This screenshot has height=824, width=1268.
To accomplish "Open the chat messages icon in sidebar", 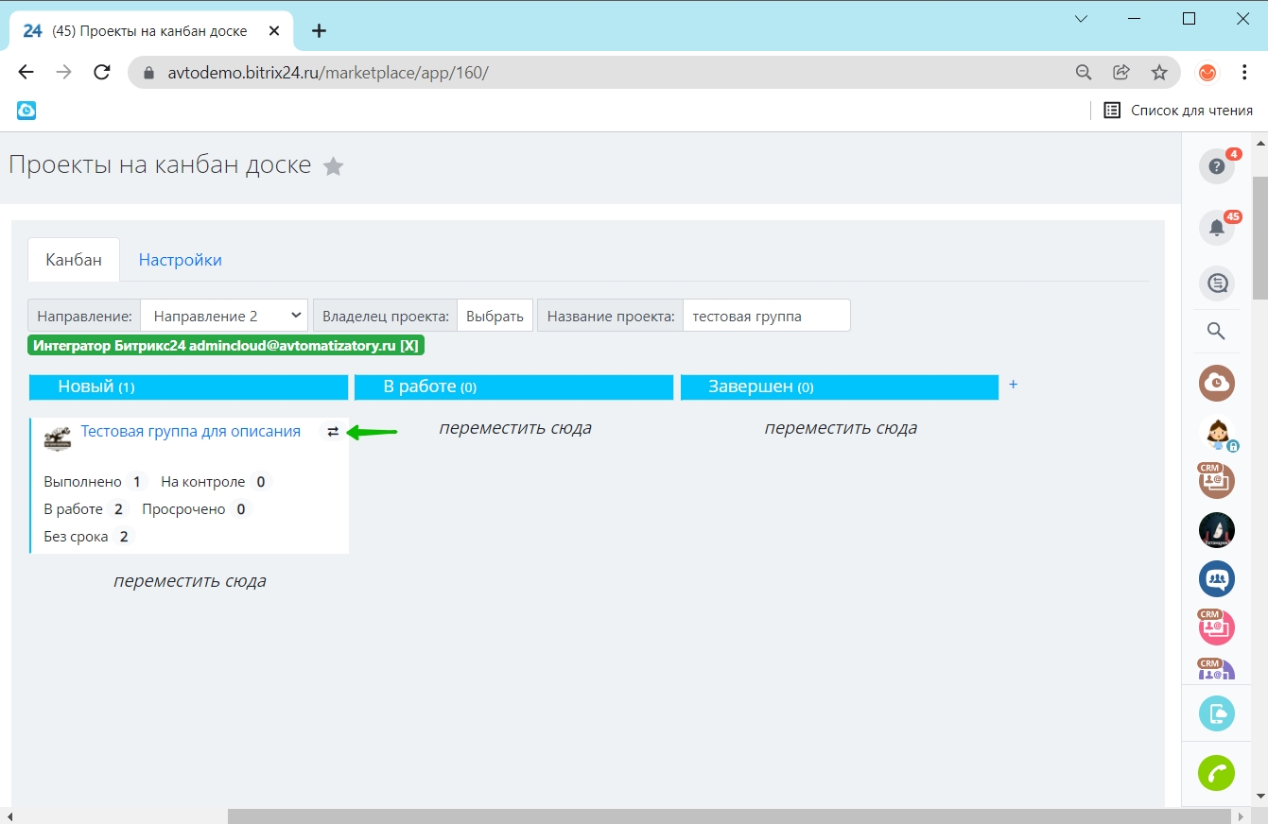I will tap(1216, 283).
